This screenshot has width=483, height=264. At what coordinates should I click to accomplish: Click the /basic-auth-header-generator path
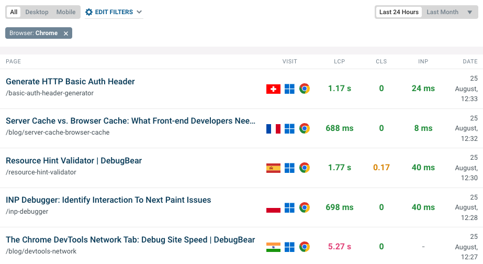(x=50, y=93)
